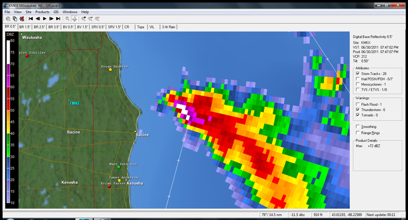
Task: Open the File menu
Action: point(7,12)
